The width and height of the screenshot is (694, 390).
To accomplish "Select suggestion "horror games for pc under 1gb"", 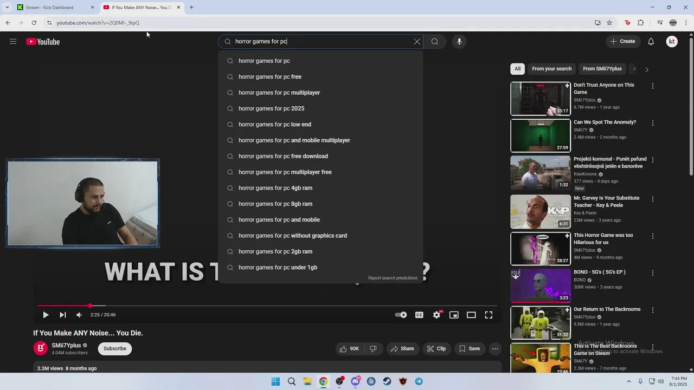I will pos(320,268).
